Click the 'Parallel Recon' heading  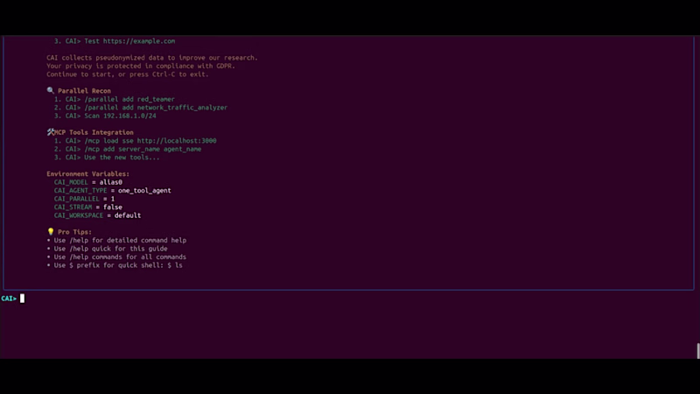tap(84, 91)
